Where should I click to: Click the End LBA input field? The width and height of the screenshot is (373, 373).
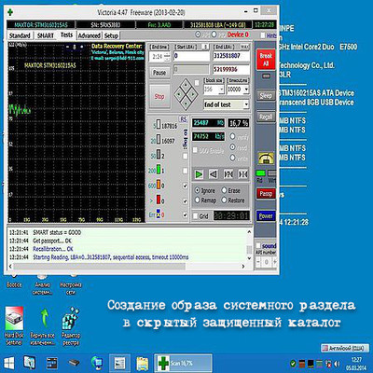tap(231, 56)
